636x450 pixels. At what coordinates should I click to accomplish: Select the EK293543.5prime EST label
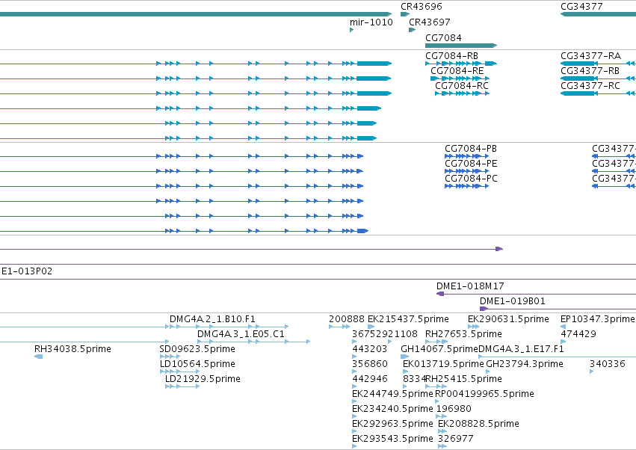pos(392,440)
